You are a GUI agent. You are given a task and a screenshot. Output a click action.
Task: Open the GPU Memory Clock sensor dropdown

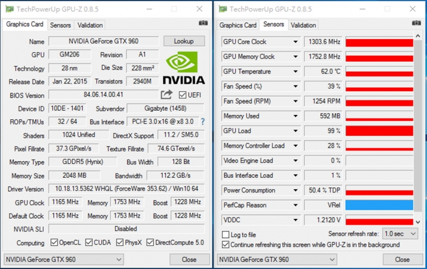pyautogui.click(x=295, y=57)
